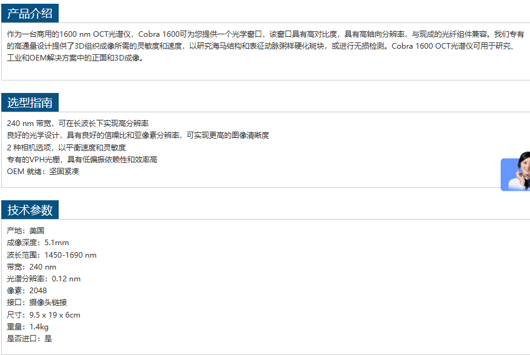Click the line 2 种相机选项，以平衡速度和灵敏度
The height and width of the screenshot is (355, 530).
tap(66, 148)
